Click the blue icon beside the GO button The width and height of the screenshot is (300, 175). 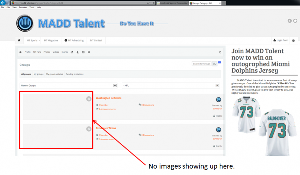219,62
